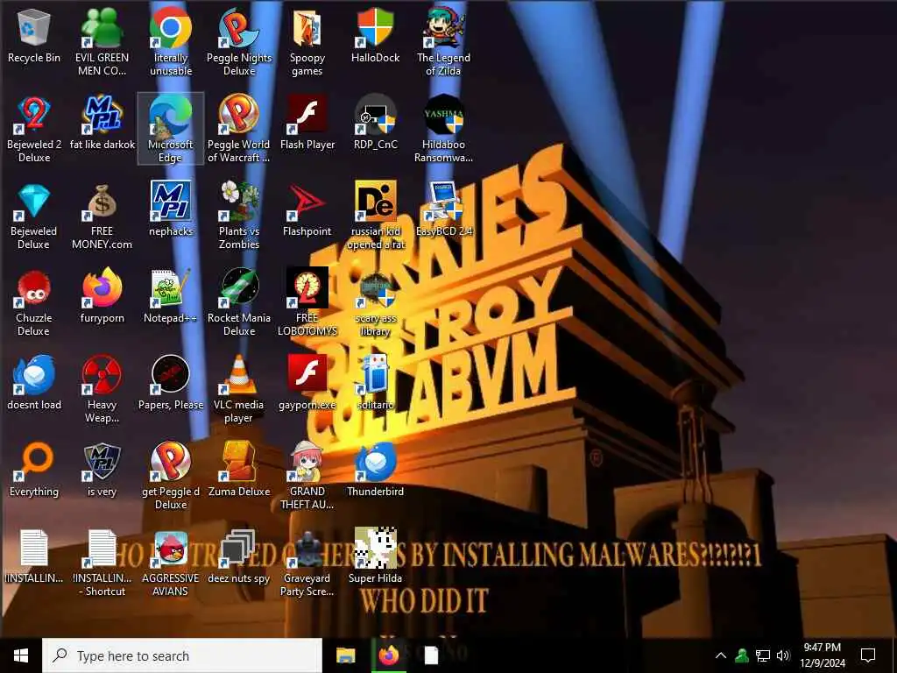Viewport: 897px width, 673px height.
Task: Open the clock showing 9:47 PM
Action: [823, 655]
